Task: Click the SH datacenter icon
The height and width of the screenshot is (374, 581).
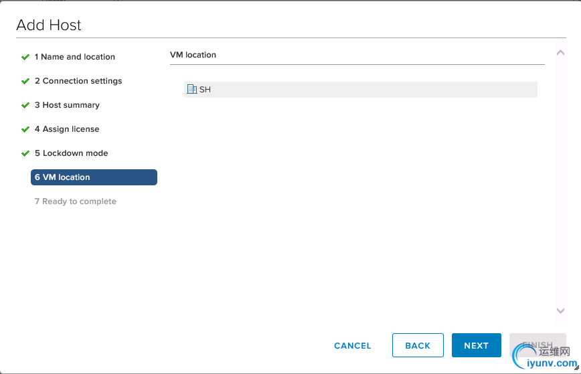Action: click(x=192, y=89)
